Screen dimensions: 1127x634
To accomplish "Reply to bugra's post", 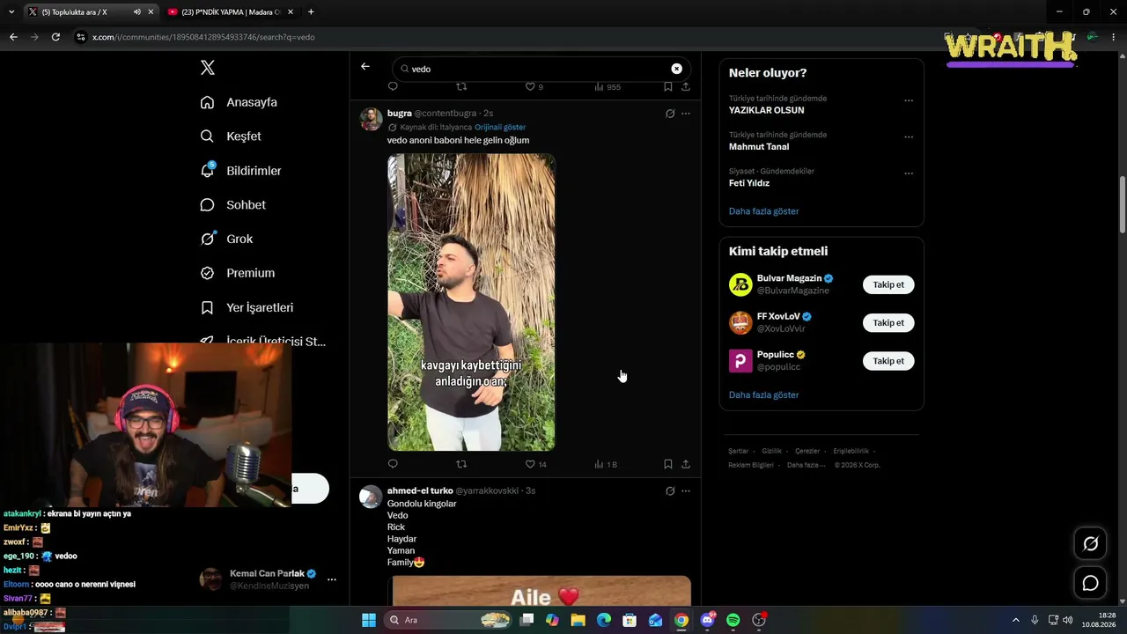I will (393, 464).
